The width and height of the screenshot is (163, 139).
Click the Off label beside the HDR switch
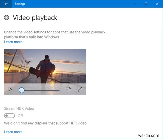click(20, 116)
